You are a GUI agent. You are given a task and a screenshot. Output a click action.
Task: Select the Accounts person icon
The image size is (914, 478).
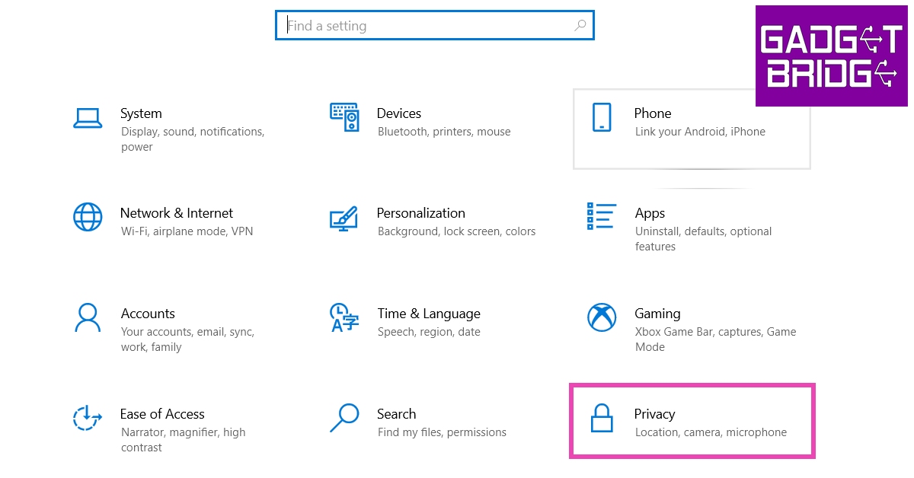click(88, 317)
